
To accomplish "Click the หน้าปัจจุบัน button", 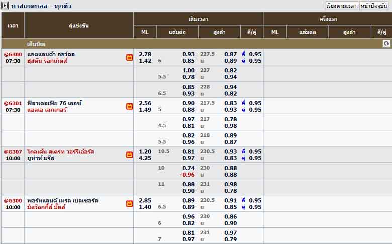I will coord(374,6).
